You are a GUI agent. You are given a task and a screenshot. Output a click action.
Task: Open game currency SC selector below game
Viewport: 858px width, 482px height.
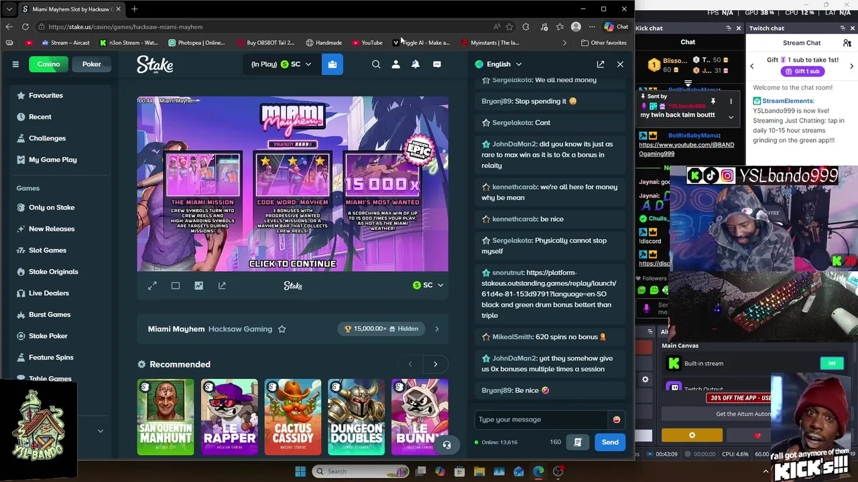click(x=428, y=285)
